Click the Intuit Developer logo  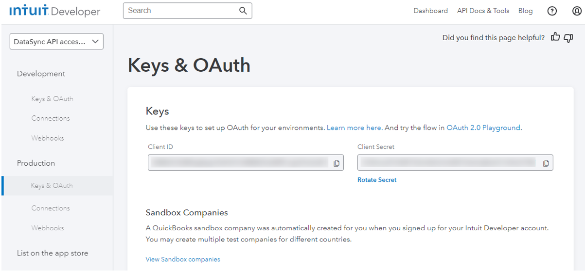(54, 11)
